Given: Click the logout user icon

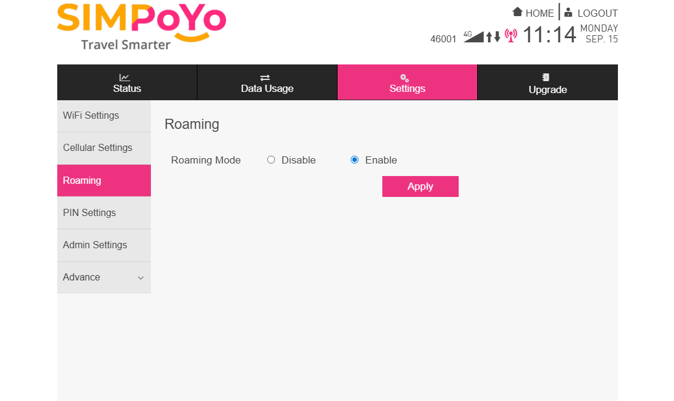Looking at the screenshot, I should click(568, 12).
